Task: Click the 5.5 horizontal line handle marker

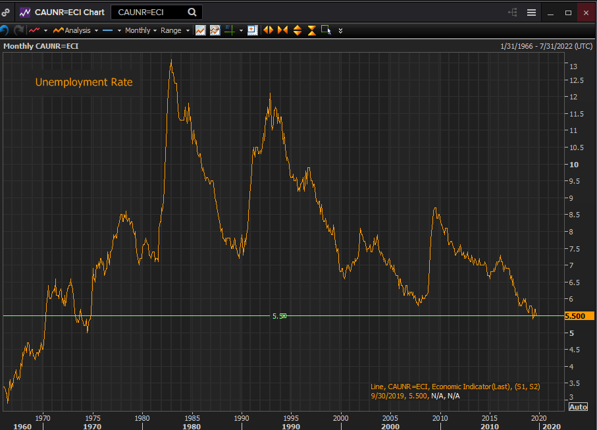Action: click(283, 316)
